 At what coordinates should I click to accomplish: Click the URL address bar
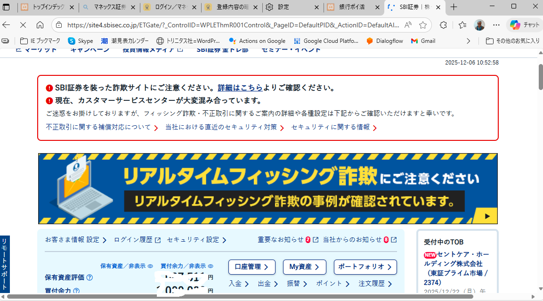(231, 25)
